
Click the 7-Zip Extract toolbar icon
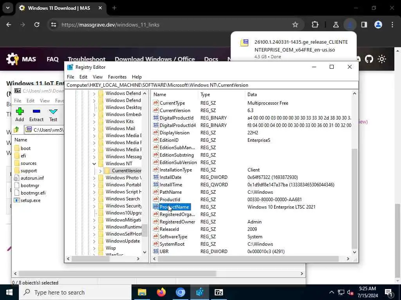click(36, 111)
